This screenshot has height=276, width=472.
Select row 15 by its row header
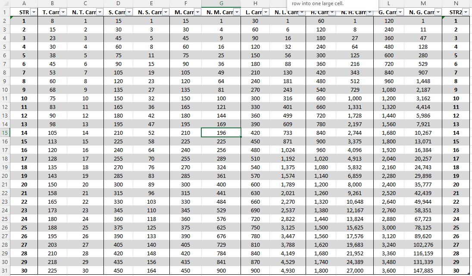tap(5, 133)
